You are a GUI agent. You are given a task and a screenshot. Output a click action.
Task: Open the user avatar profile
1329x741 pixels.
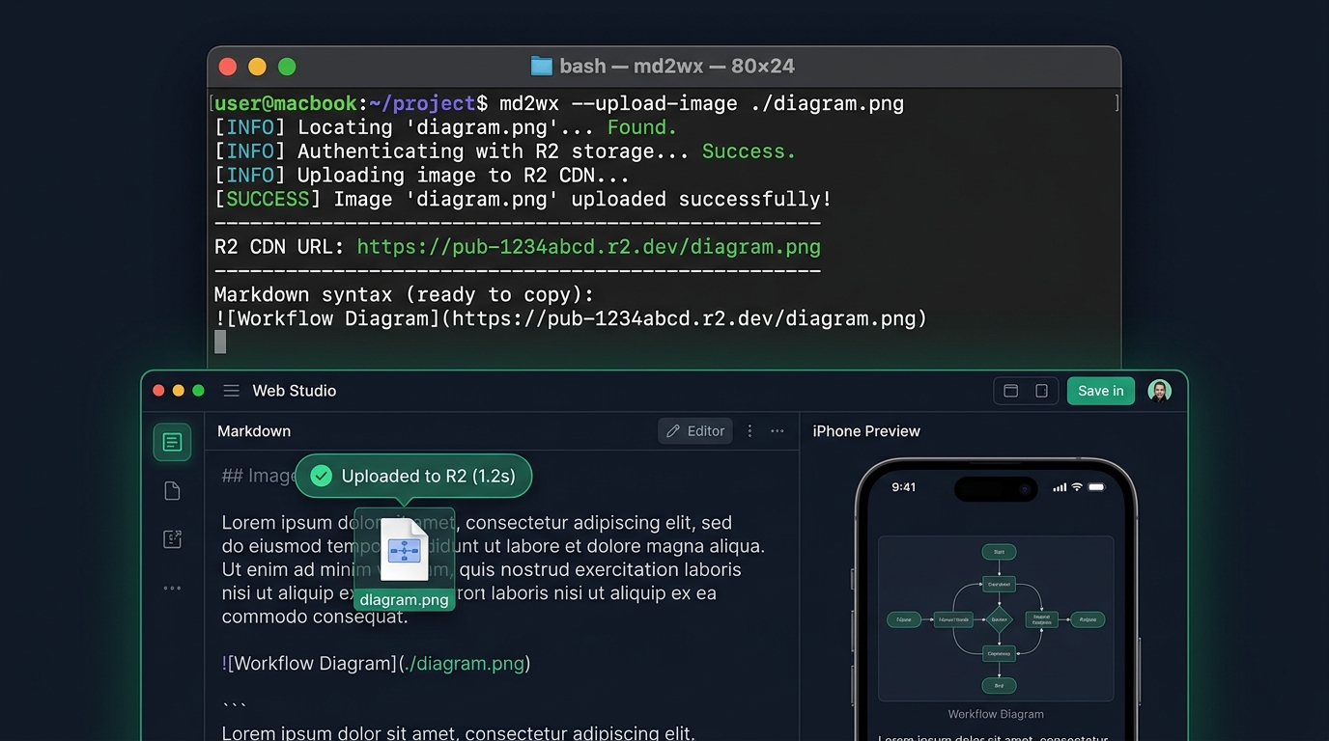(x=1159, y=391)
